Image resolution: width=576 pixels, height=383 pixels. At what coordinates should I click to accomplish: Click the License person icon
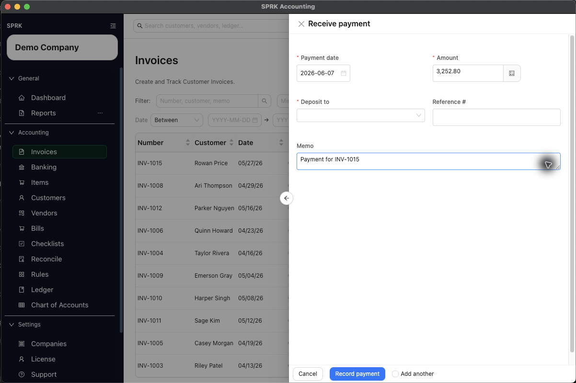point(22,359)
